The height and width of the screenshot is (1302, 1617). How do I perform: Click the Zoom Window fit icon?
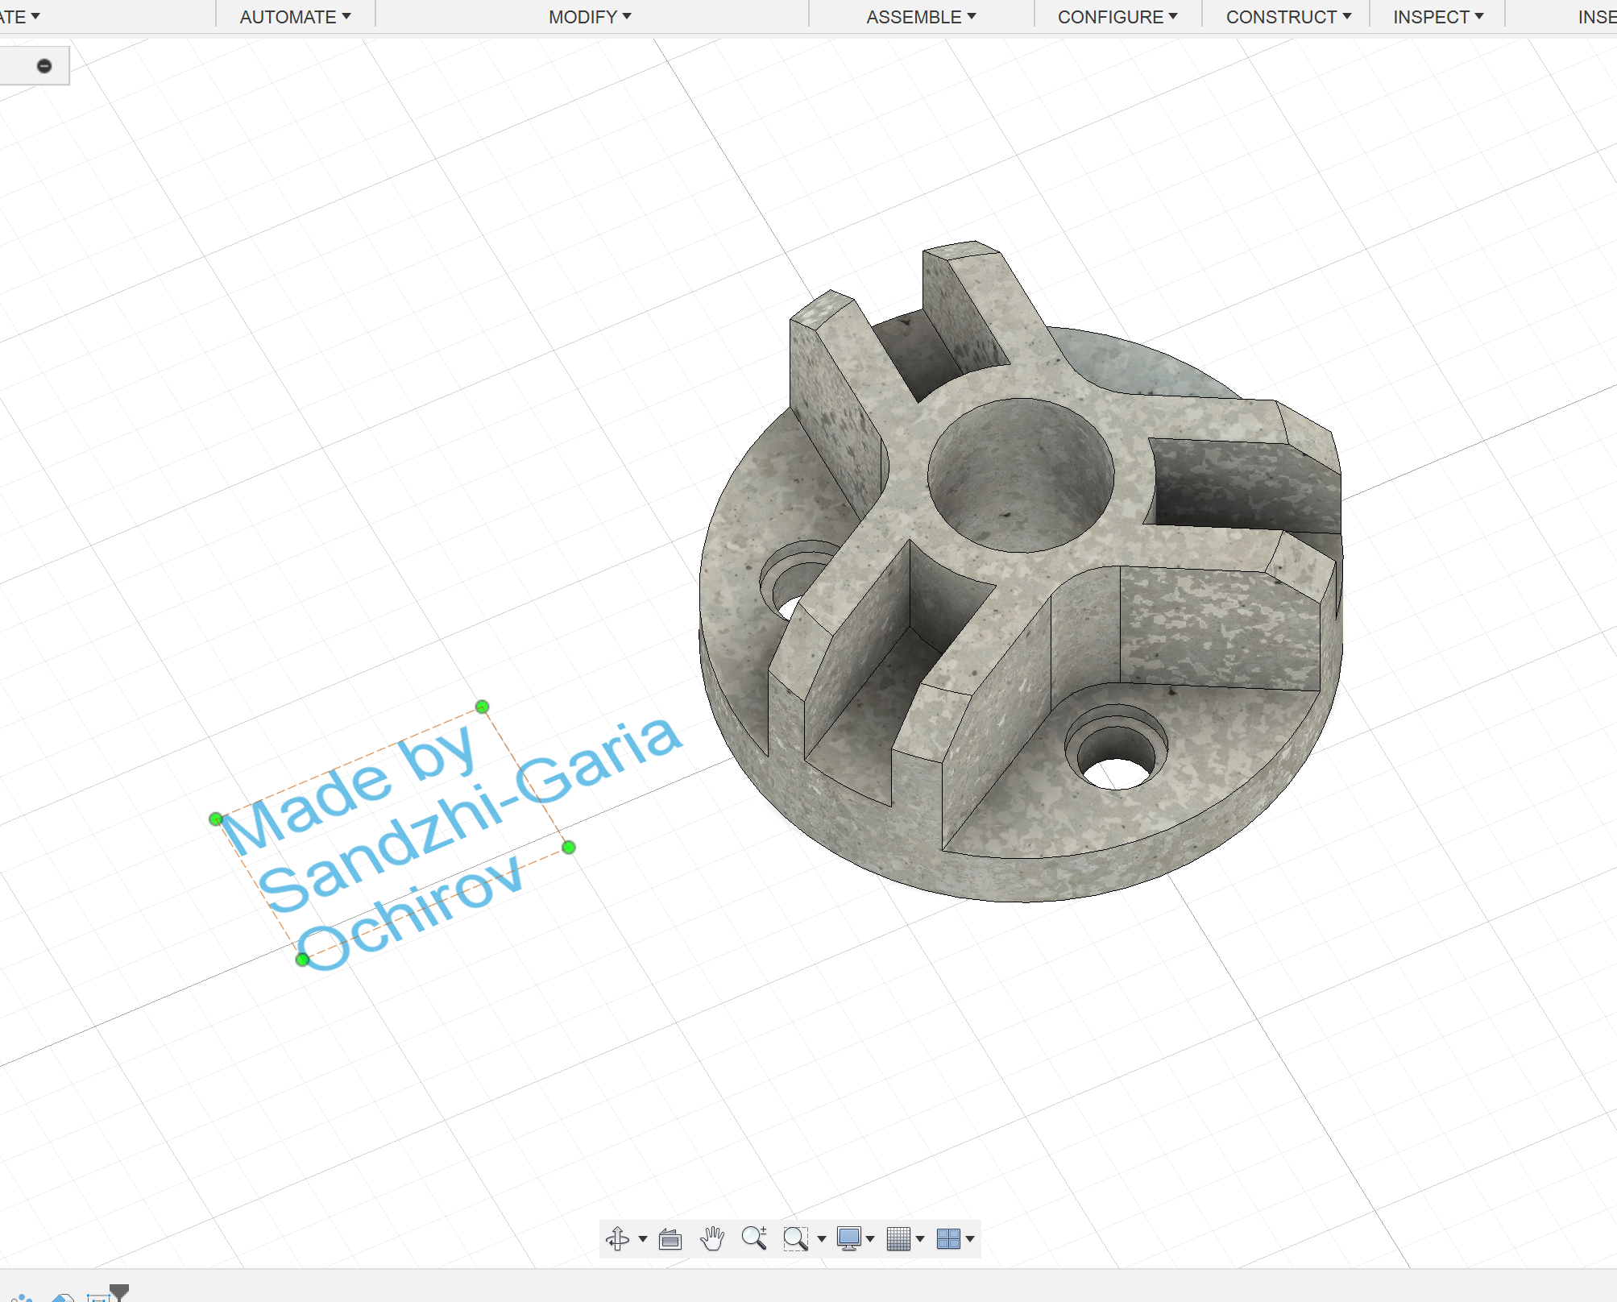(796, 1238)
